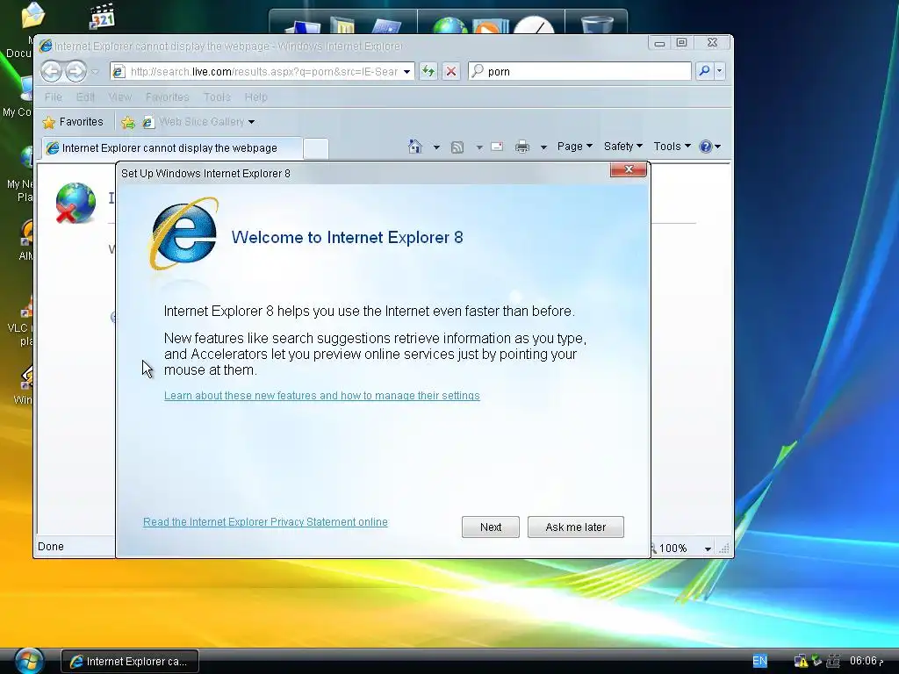Click the clock icon in the top dock
Image resolution: width=899 pixels, height=674 pixels.
(534, 25)
